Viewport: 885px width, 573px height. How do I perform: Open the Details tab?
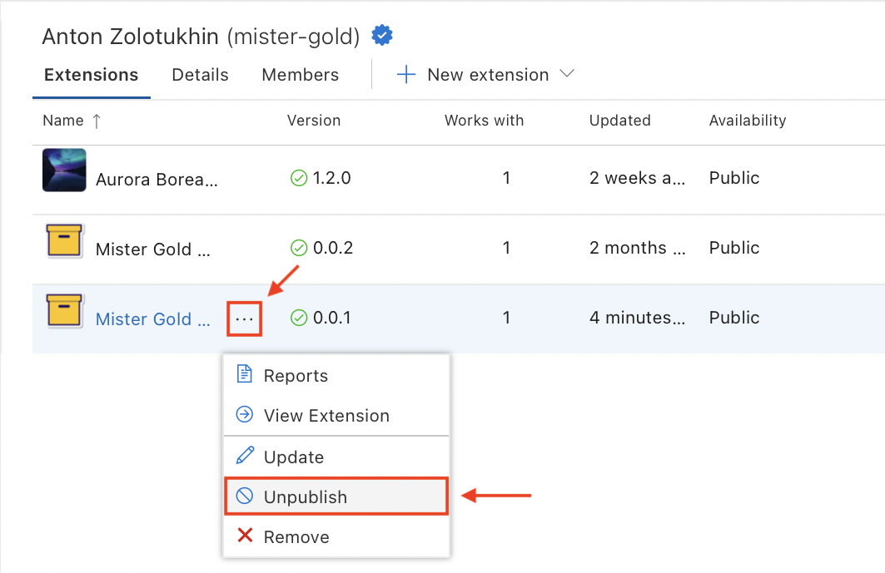click(x=200, y=75)
